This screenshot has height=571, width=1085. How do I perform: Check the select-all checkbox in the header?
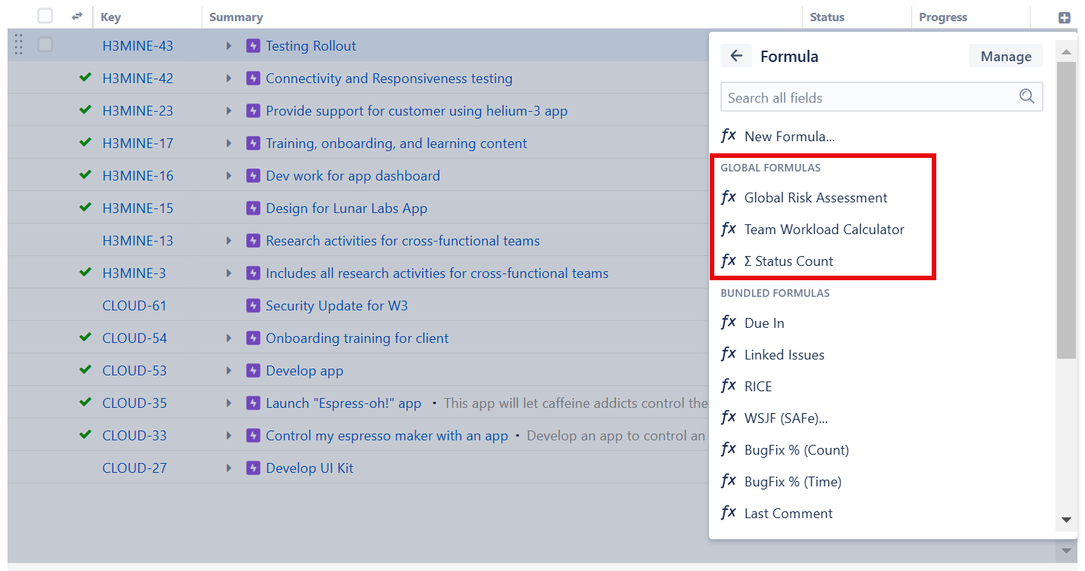(45, 15)
